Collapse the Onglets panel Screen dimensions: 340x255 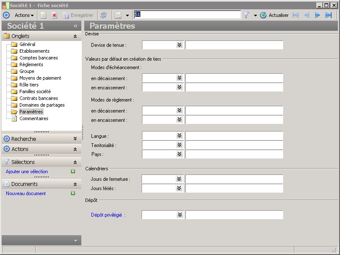point(75,36)
